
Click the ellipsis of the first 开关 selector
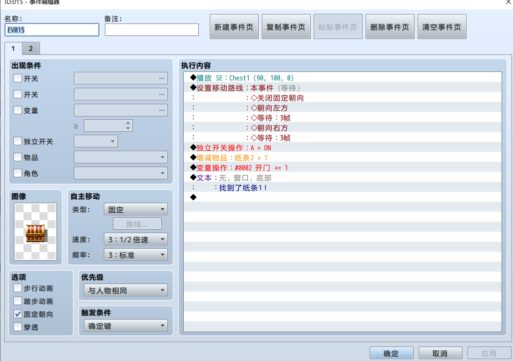tap(162, 78)
